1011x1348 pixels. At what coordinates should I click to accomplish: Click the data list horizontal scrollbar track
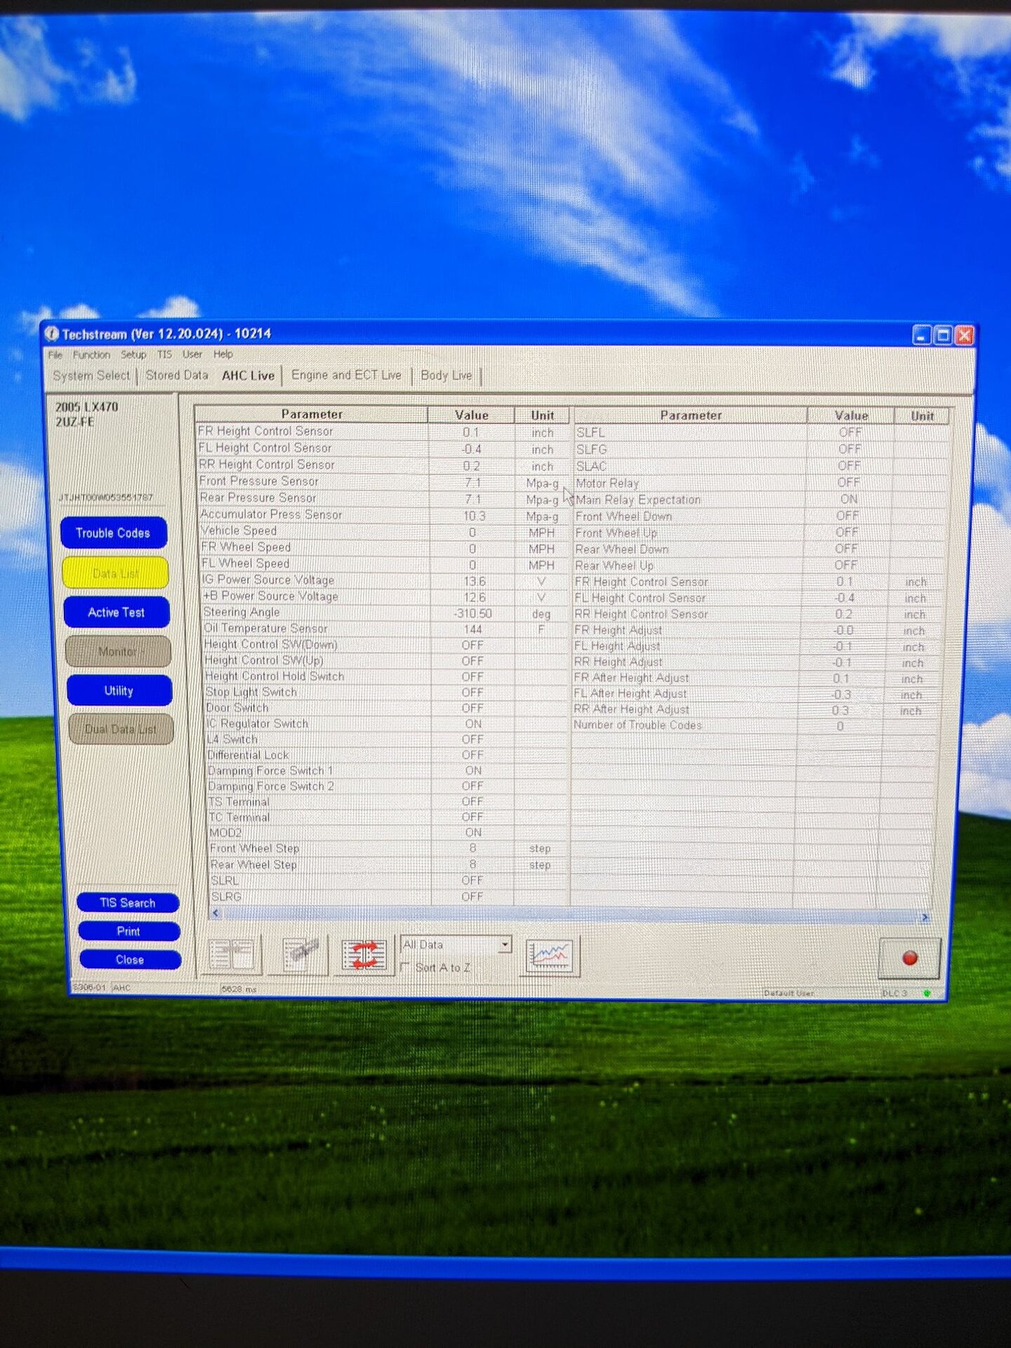[x=570, y=915]
